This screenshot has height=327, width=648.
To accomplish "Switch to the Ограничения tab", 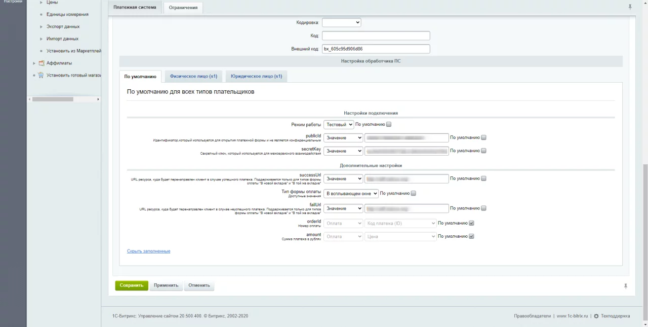I will (183, 8).
